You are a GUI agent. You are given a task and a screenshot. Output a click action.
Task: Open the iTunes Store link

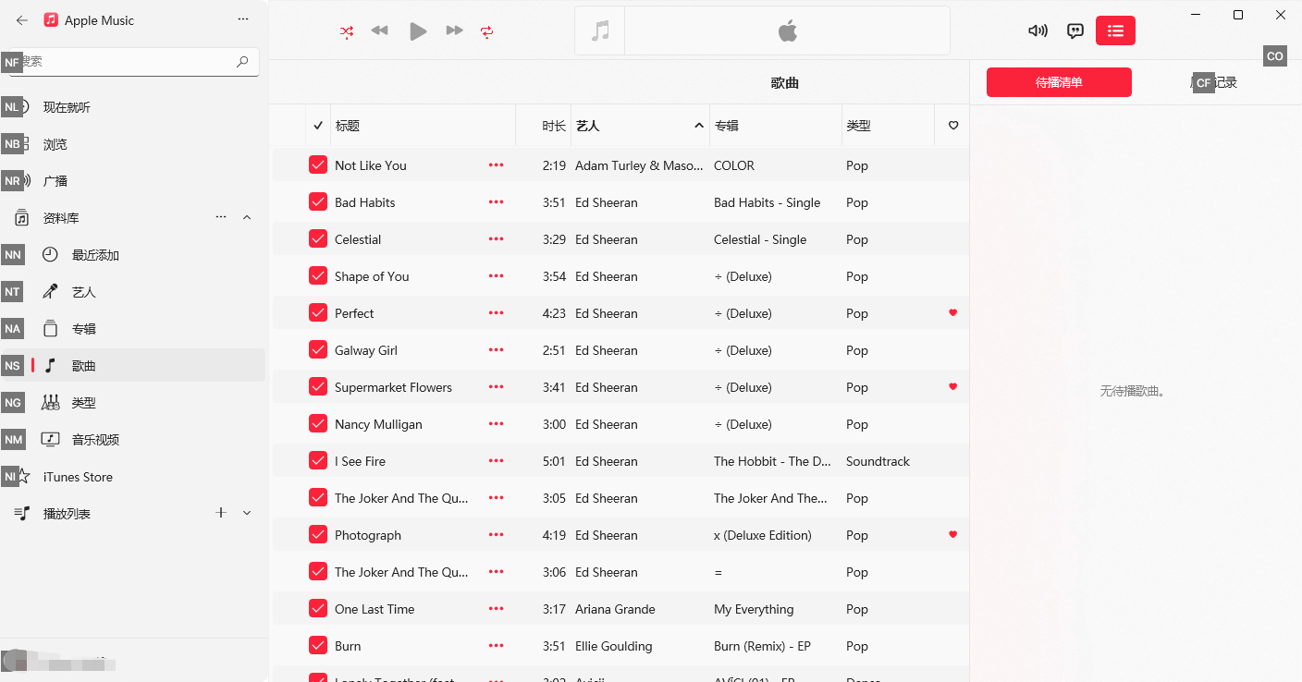tap(78, 477)
